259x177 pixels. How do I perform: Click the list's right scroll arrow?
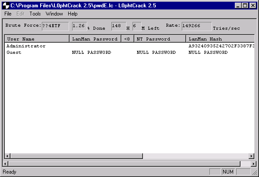pyautogui.click(x=251, y=156)
